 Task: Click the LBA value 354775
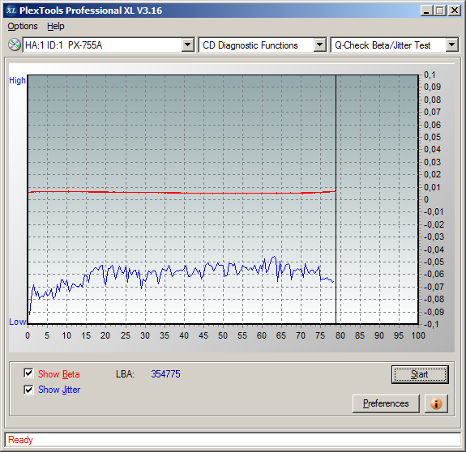(x=165, y=374)
